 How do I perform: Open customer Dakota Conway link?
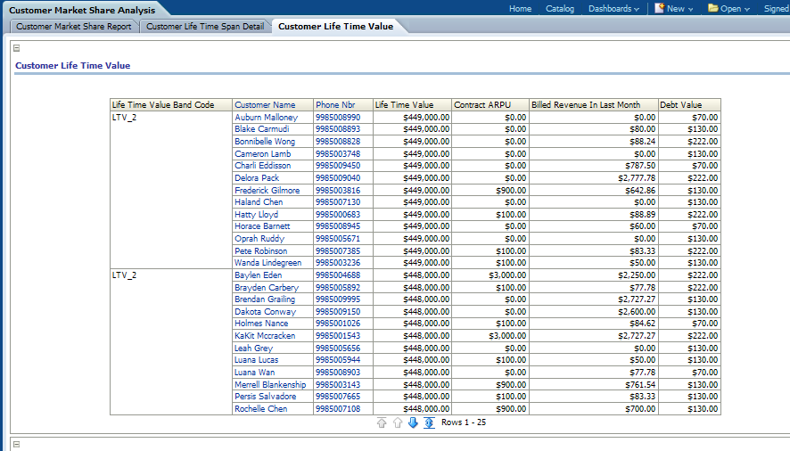coord(265,312)
